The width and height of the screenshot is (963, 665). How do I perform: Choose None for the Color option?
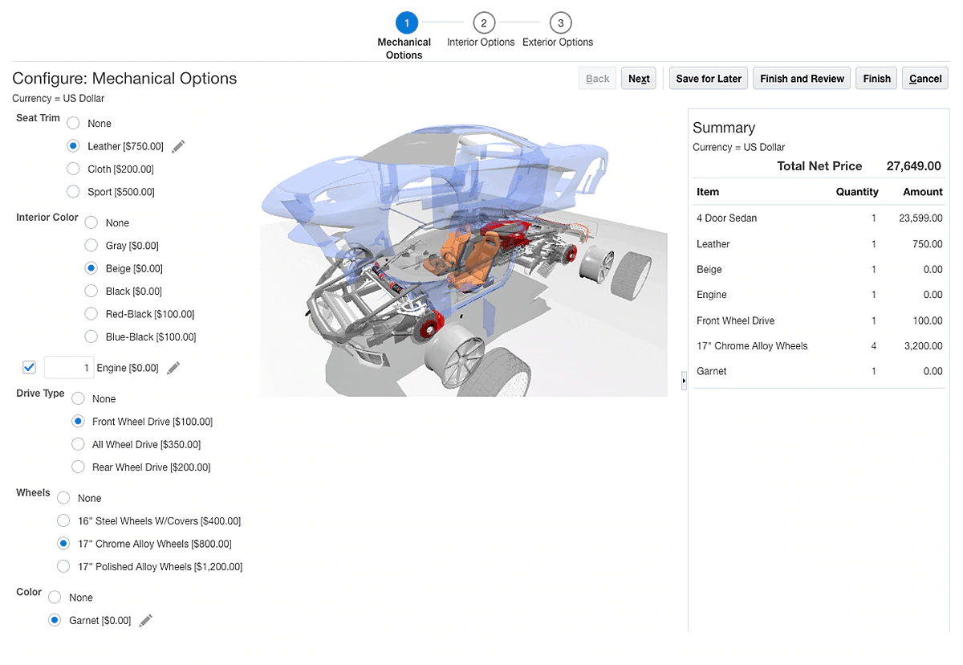point(55,598)
